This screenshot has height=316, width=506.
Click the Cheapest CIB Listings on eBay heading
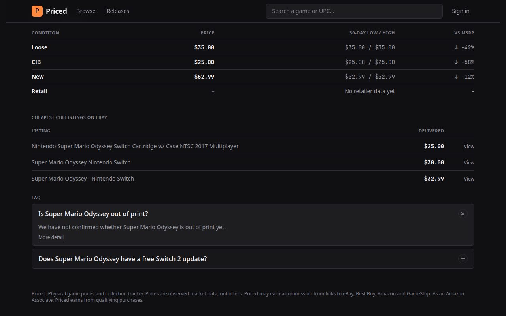click(x=69, y=117)
